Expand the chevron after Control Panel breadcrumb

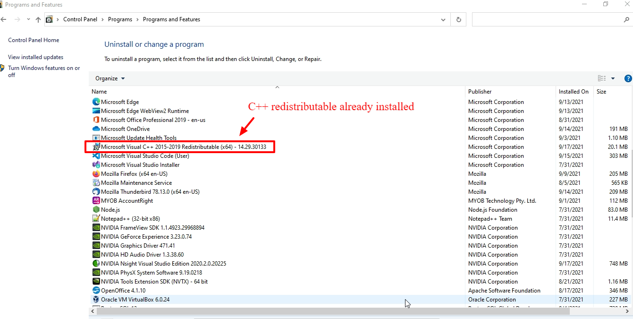coord(102,19)
